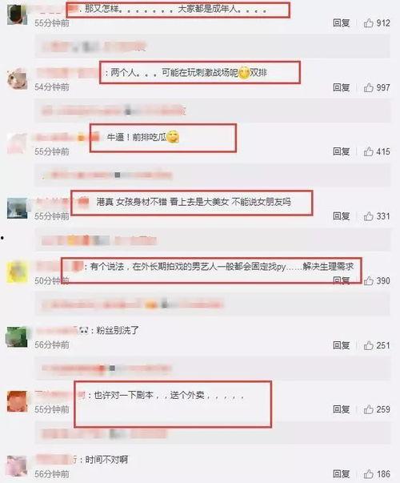Reply to the 时间不对啊 comment

(342, 473)
